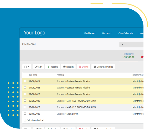Expand the Records menu dropdown

click(107, 33)
